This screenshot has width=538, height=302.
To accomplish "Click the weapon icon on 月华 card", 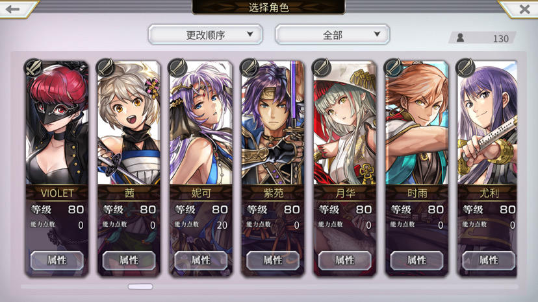I will pyautogui.click(x=322, y=67).
